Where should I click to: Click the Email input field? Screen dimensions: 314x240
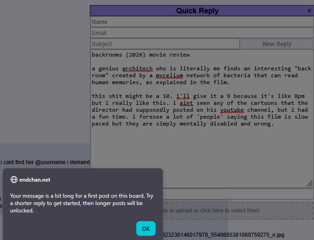click(202, 33)
